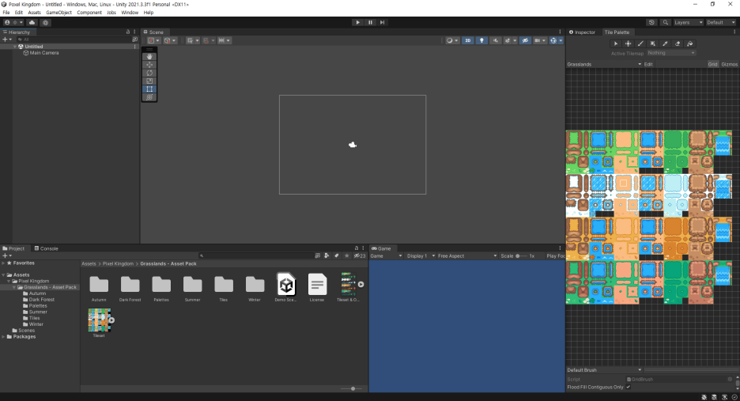Open the Free Aspect dropdown
The image size is (740, 401).
(467, 255)
